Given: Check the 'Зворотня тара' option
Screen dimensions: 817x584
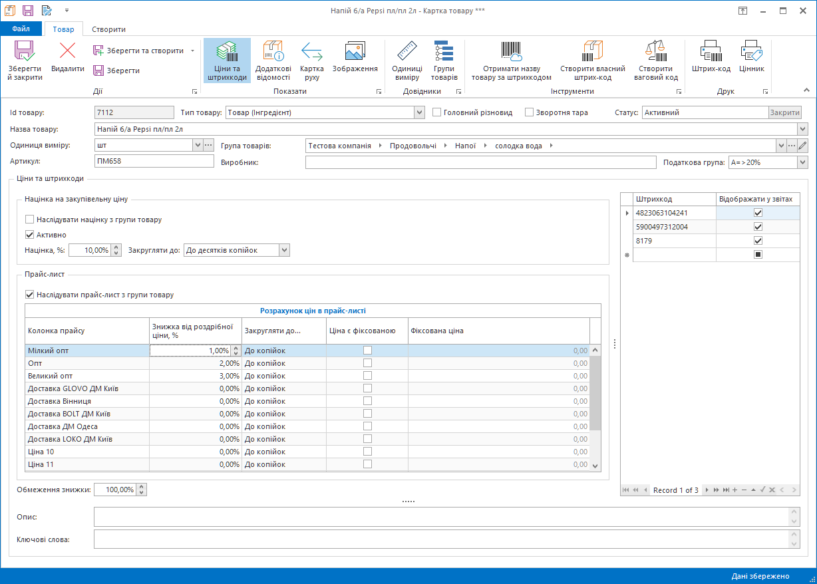Looking at the screenshot, I should click(530, 112).
